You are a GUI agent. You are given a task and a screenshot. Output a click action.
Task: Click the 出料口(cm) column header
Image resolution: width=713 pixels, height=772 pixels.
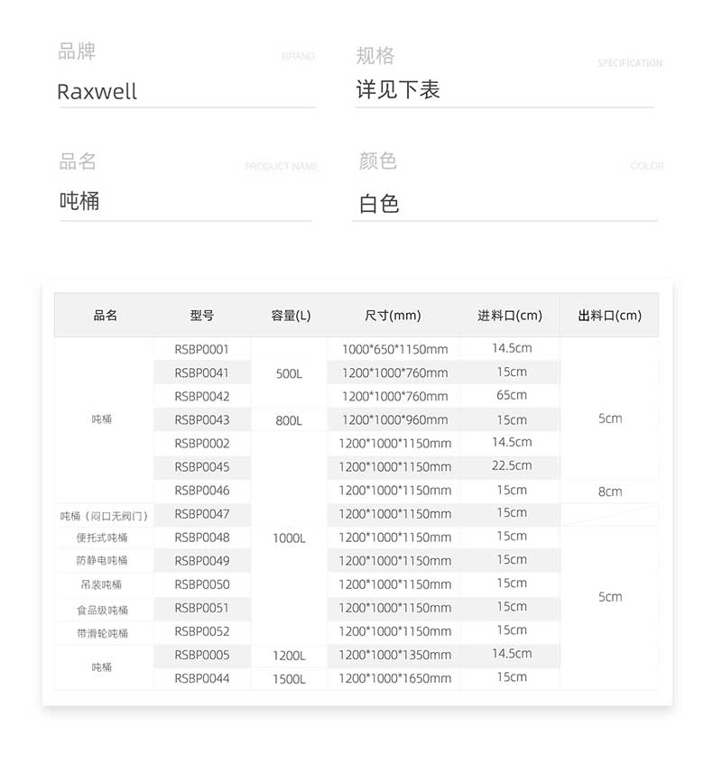click(x=609, y=316)
